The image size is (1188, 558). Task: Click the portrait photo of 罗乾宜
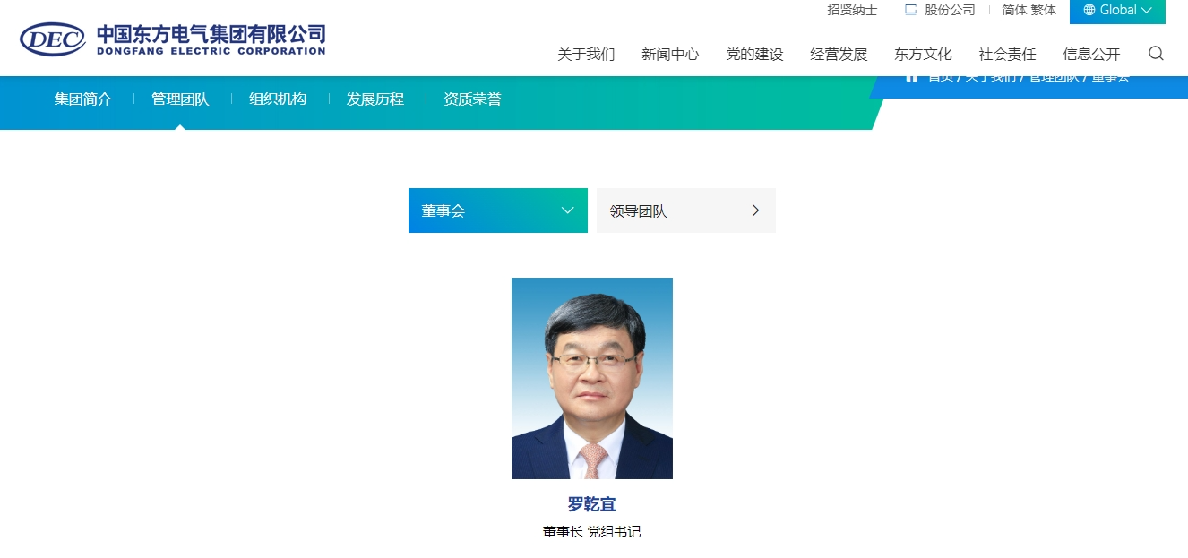pos(592,377)
